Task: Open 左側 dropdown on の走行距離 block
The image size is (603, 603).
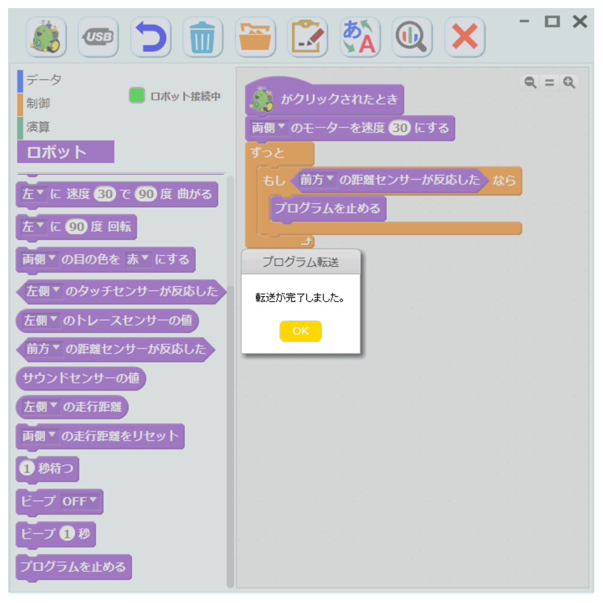Action: pyautogui.click(x=41, y=407)
